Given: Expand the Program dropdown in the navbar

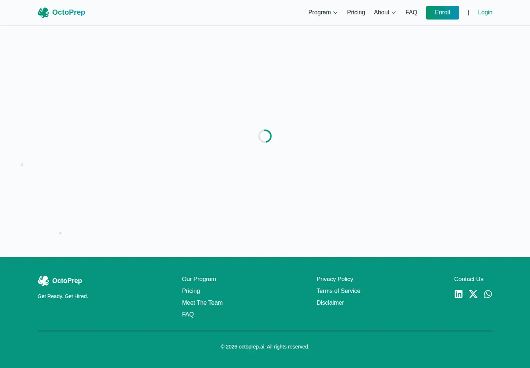Looking at the screenshot, I should pos(323,13).
